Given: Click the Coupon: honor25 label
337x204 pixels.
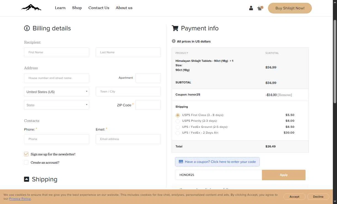Looking at the screenshot, I should tap(188, 94).
